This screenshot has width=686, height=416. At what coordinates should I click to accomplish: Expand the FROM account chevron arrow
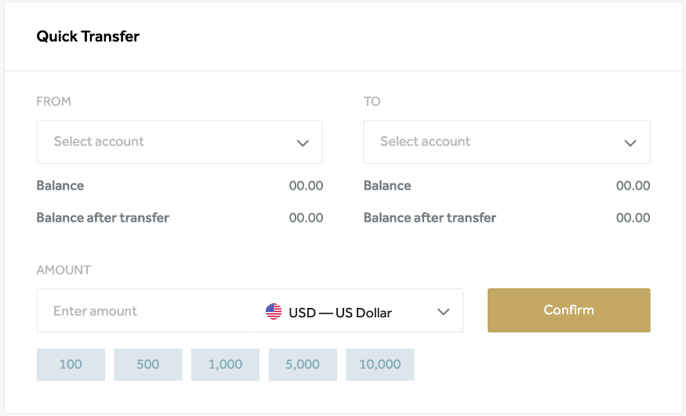coord(303,143)
